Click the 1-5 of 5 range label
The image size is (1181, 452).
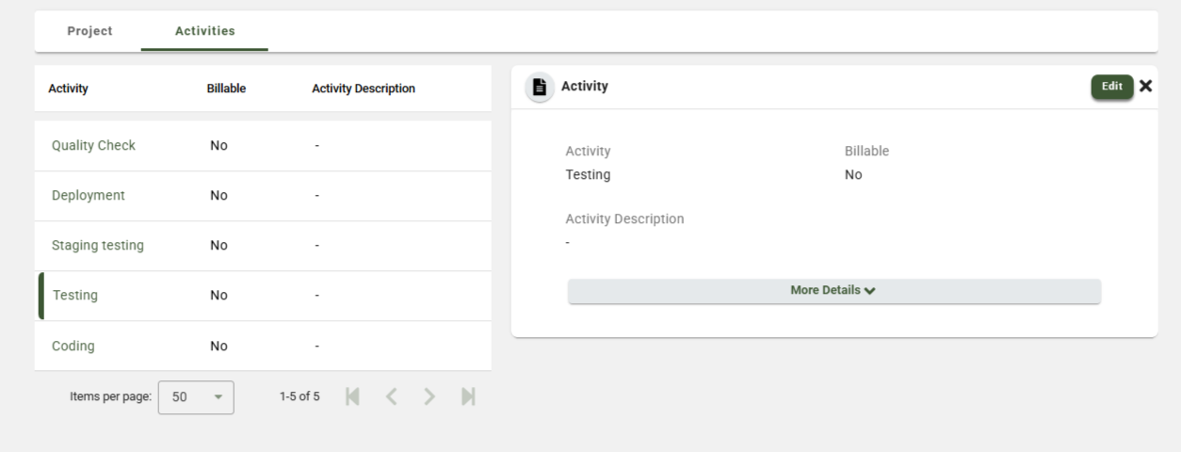299,396
